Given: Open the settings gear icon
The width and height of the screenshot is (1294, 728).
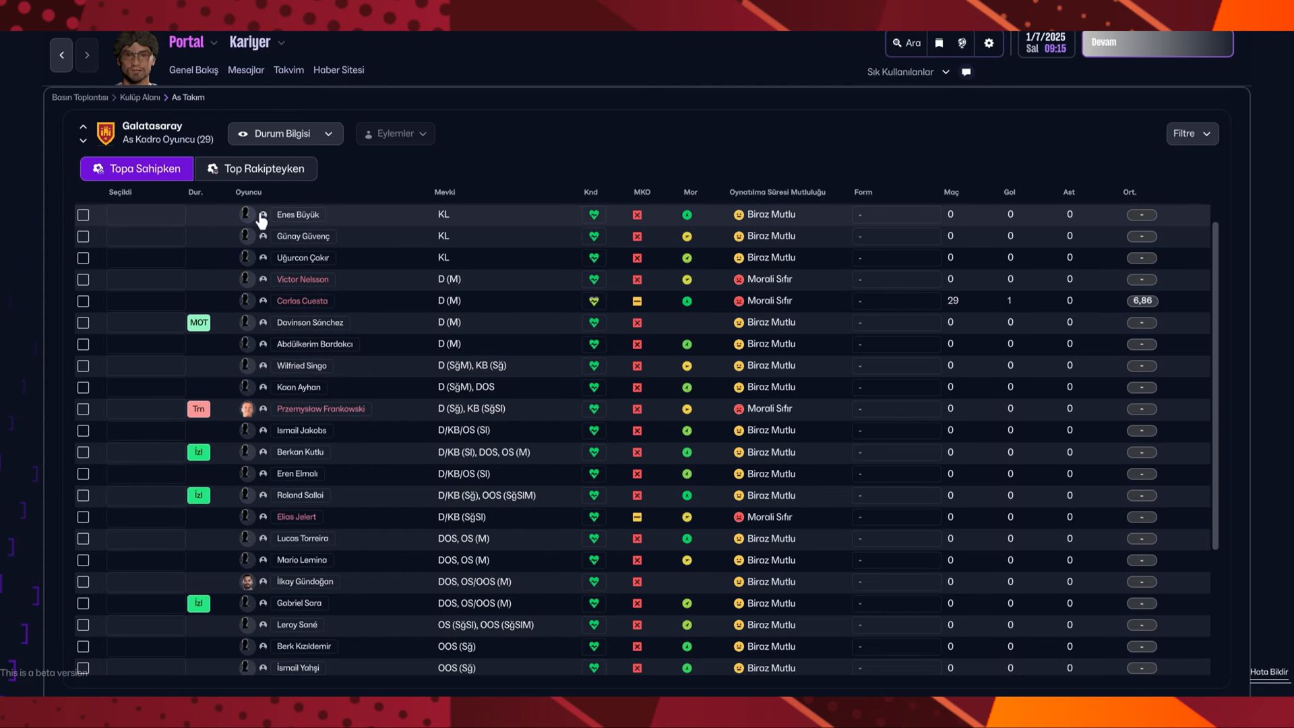Looking at the screenshot, I should pyautogui.click(x=989, y=42).
